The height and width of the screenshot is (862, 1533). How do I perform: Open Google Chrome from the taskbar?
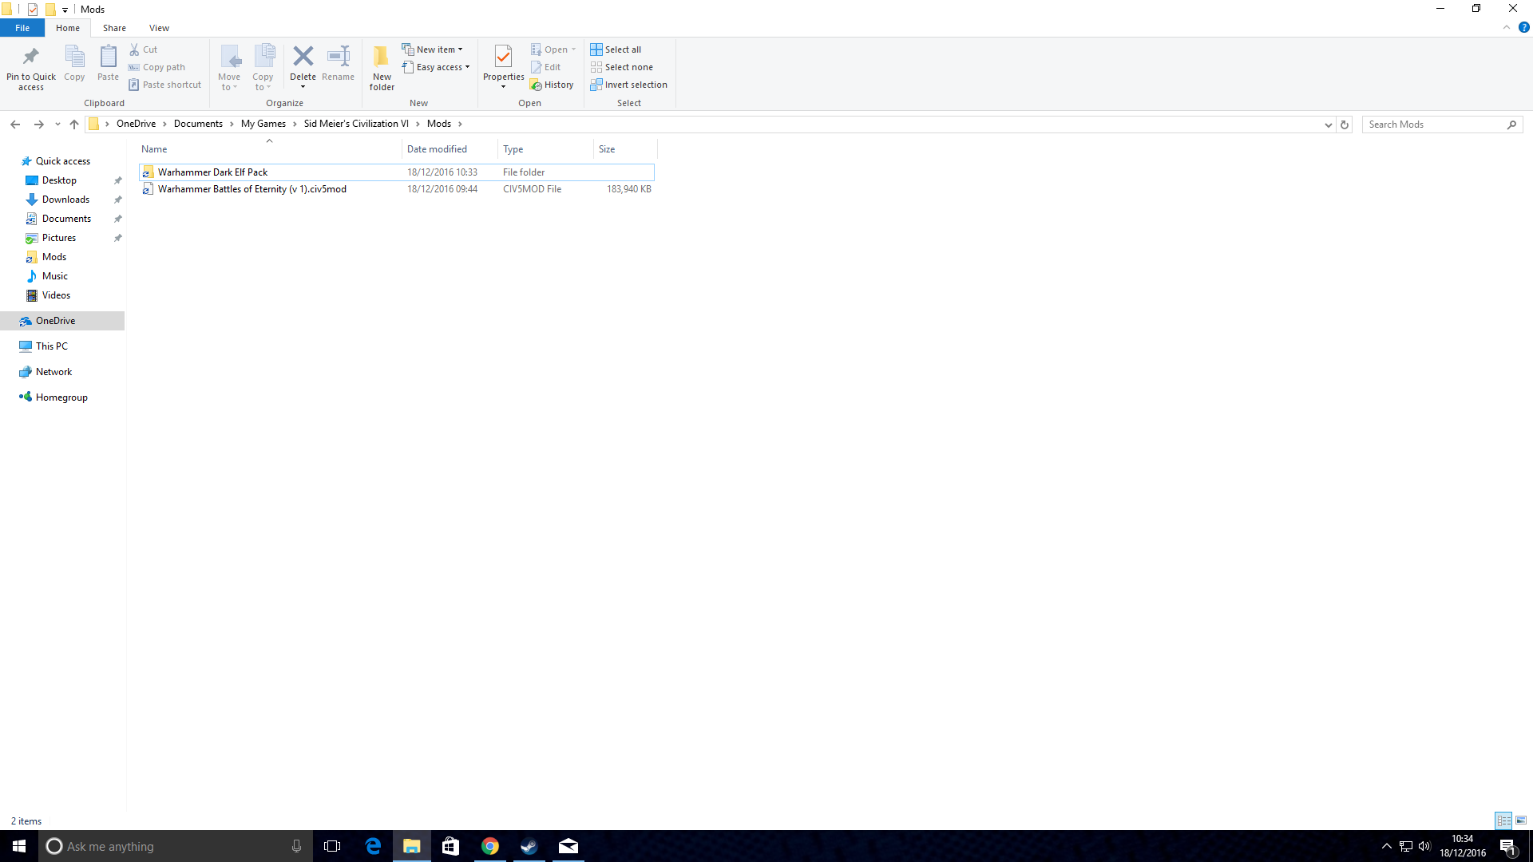click(490, 846)
